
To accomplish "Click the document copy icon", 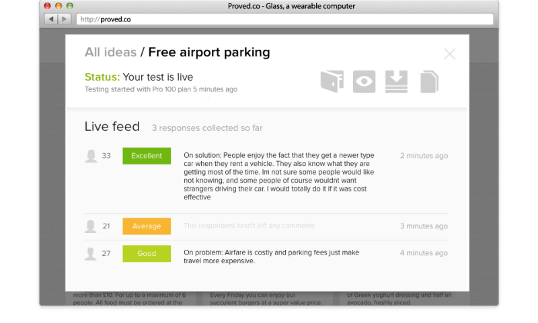I will coord(429,81).
